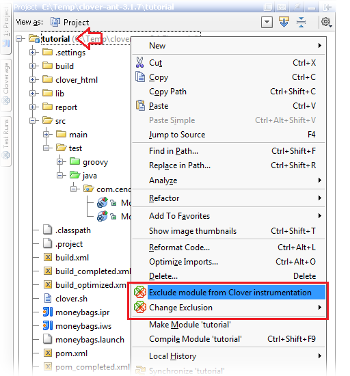Open the Analyze submenu
The height and width of the screenshot is (376, 350).
pos(229,180)
